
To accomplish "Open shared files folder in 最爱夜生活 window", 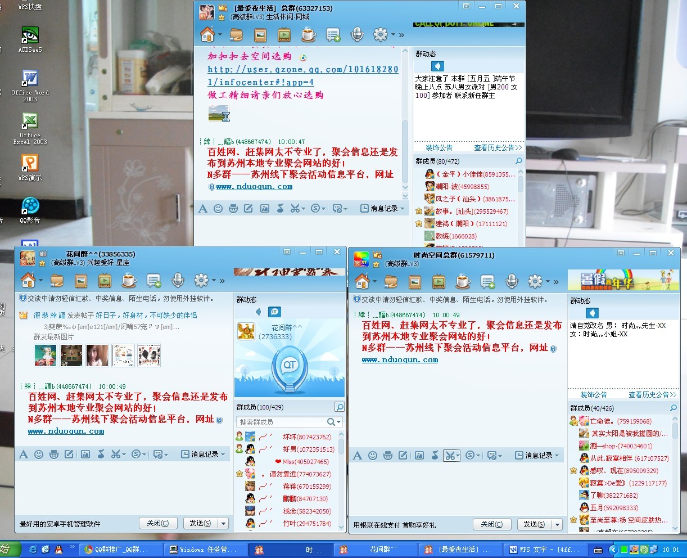I will (x=237, y=35).
